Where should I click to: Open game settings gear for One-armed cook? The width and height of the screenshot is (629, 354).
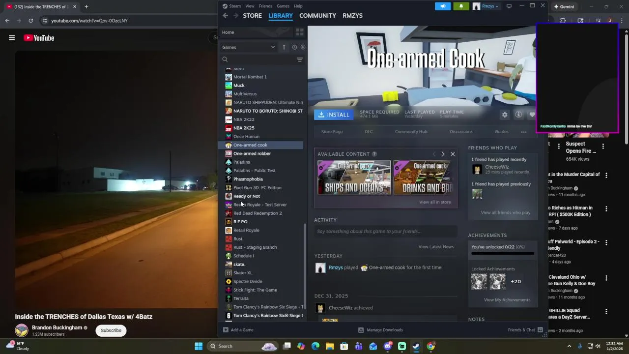[505, 115]
